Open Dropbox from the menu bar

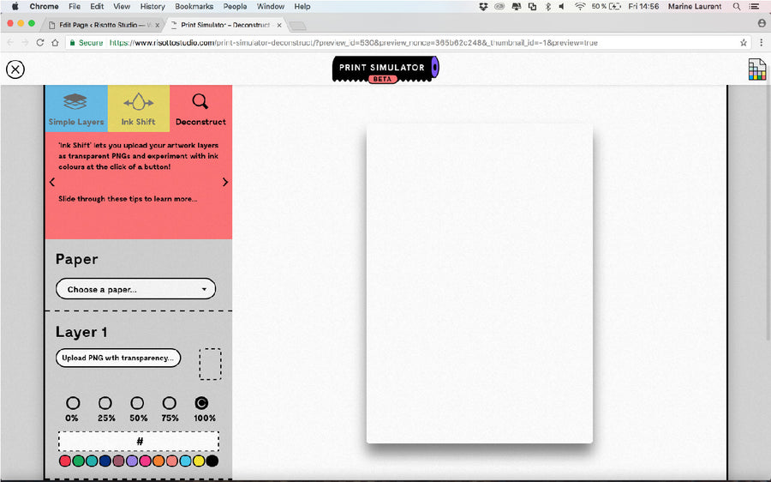point(483,6)
